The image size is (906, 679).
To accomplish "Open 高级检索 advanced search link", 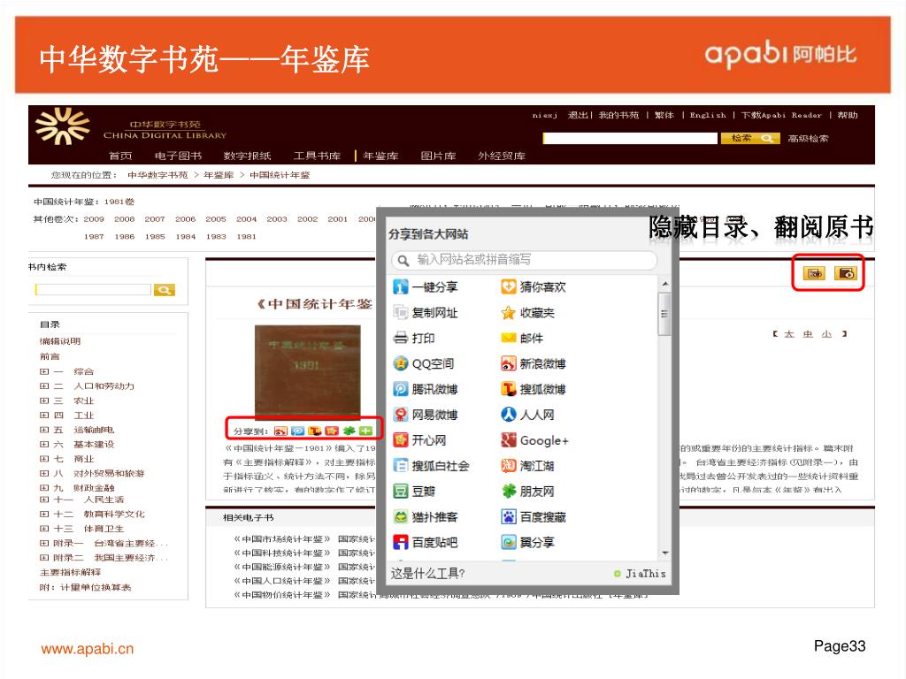I will point(808,139).
